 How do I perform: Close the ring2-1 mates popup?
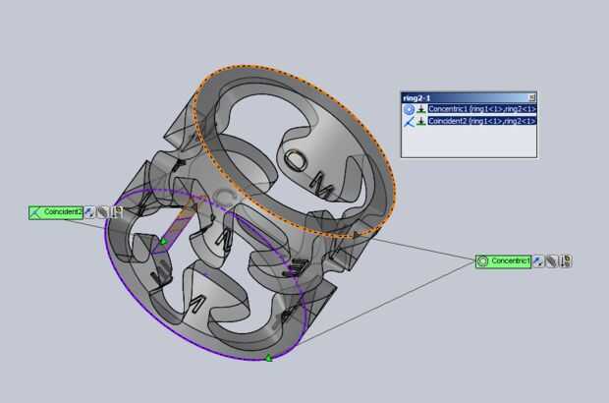[532, 97]
